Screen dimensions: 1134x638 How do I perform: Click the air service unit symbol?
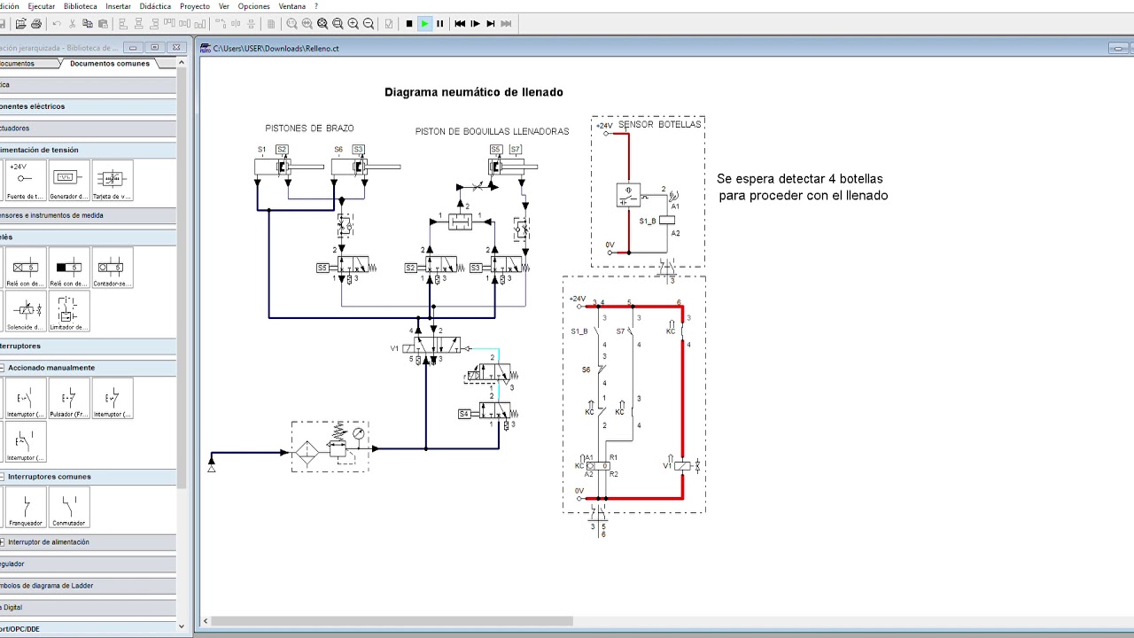330,446
